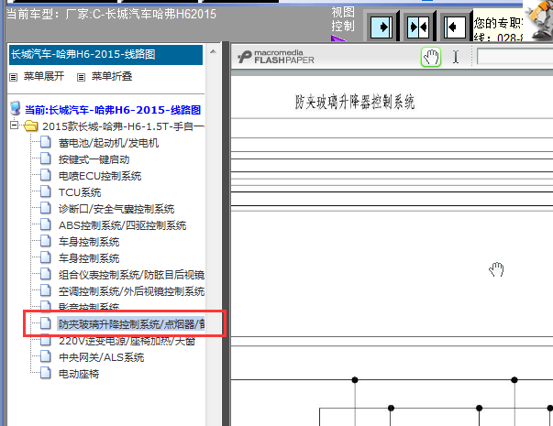Open TCU系统 diagram
This screenshot has width=553, height=426.
coord(80,192)
